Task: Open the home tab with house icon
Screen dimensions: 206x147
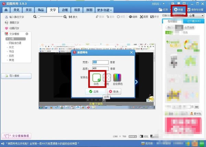Action: (6, 10)
